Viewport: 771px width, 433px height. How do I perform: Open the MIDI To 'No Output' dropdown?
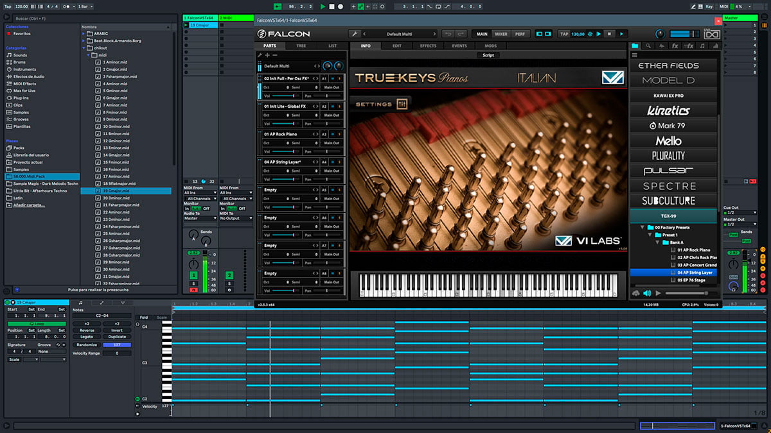[x=236, y=218]
